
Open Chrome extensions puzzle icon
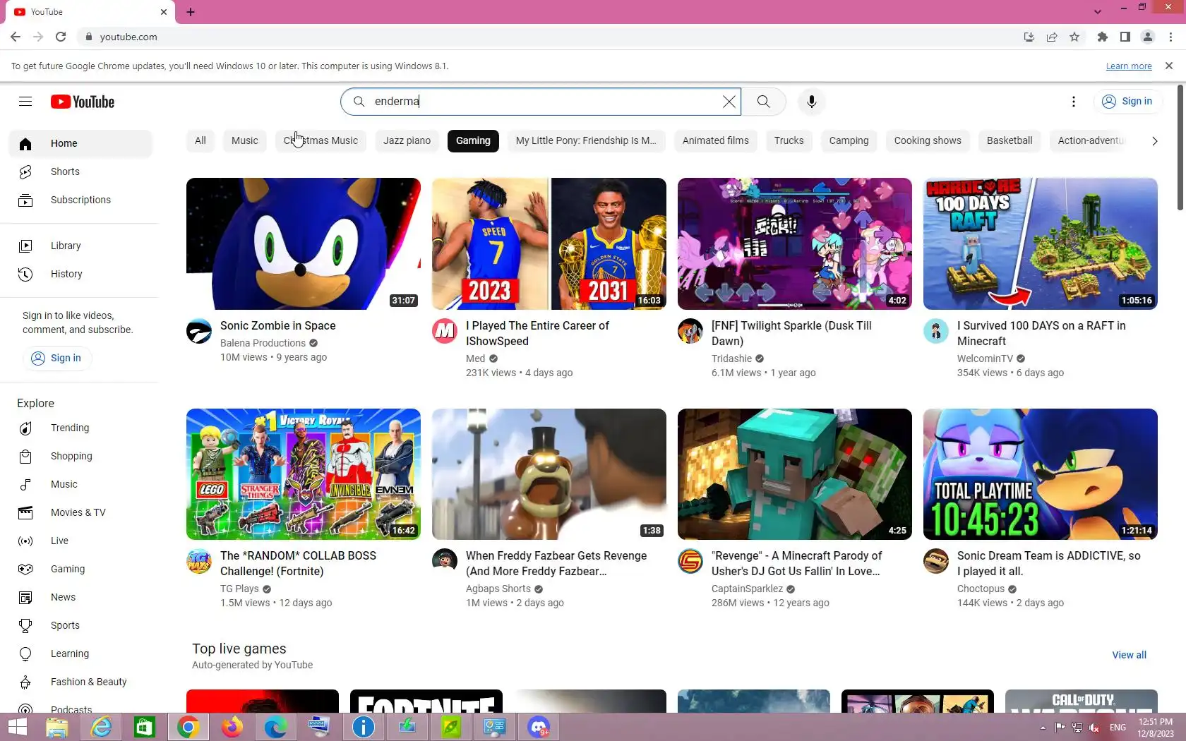1102,37
